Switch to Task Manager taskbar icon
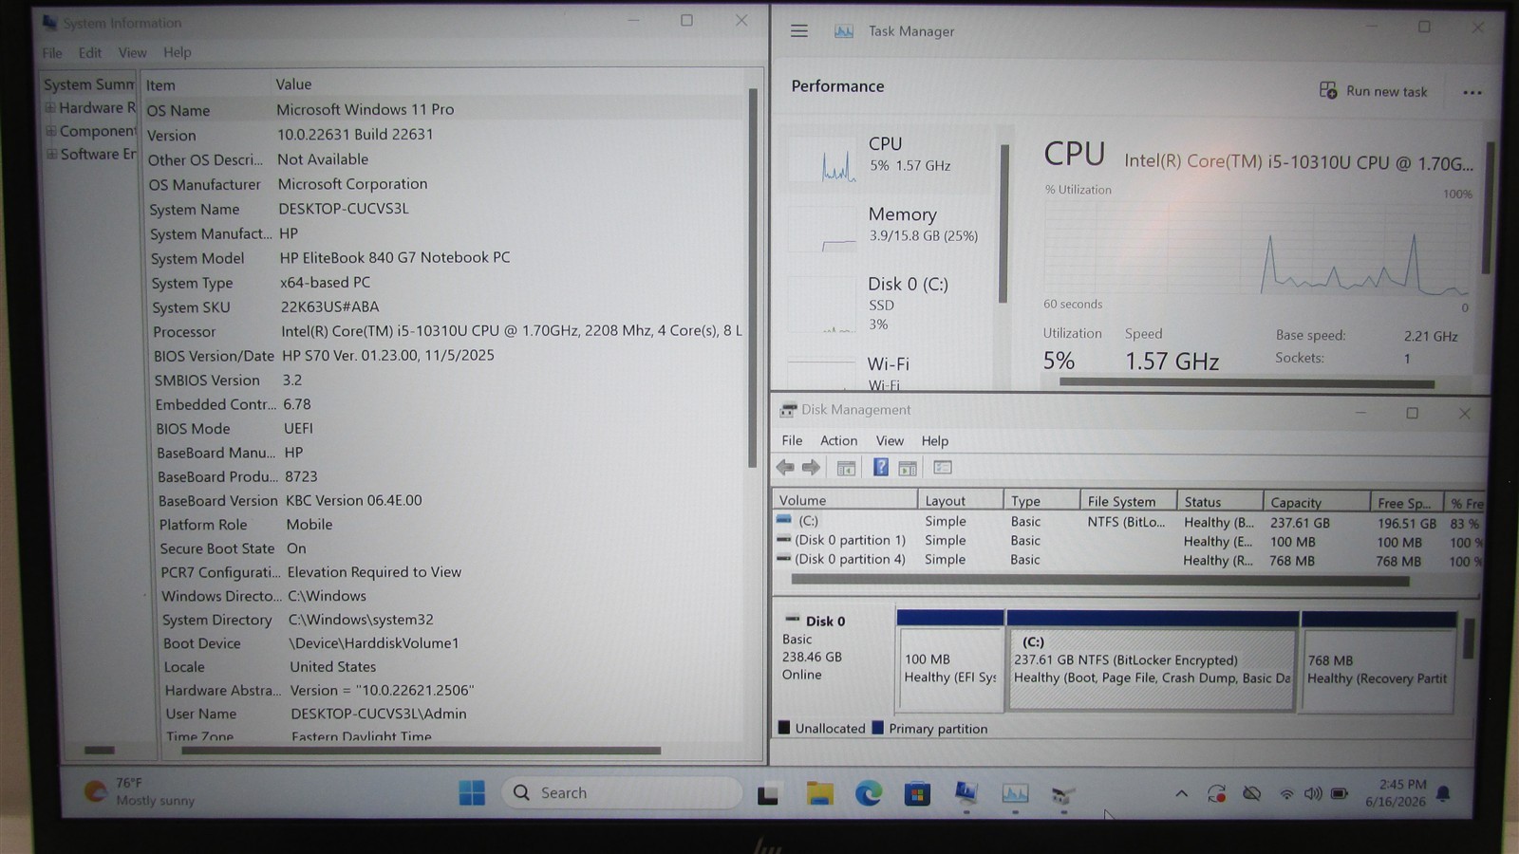The width and height of the screenshot is (1519, 854). coord(1015,793)
